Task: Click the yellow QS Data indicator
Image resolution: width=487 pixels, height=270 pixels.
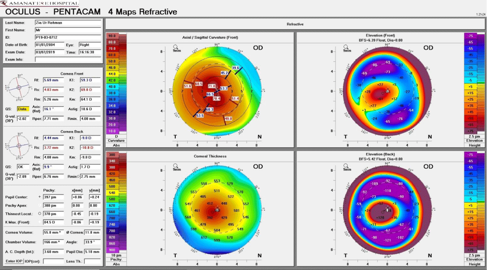Action: tap(22, 109)
